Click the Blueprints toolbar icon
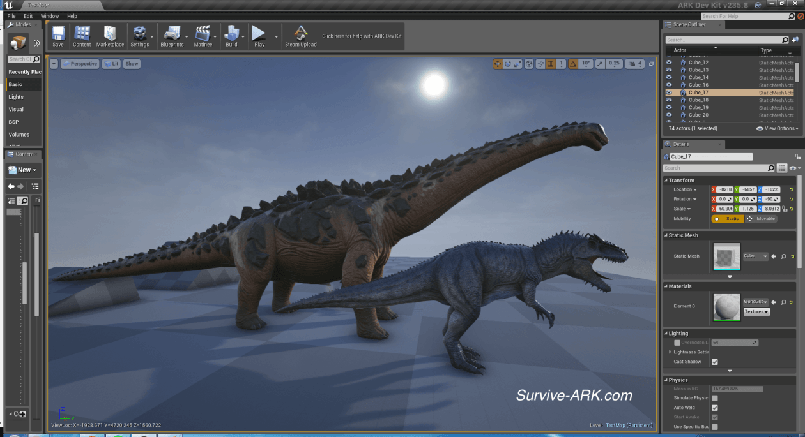Screen dimensions: 805x437 click(172, 36)
